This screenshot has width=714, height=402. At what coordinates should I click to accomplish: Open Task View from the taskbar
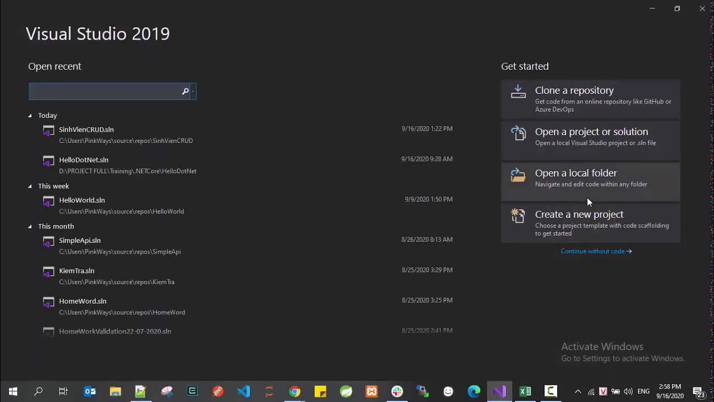[63, 391]
